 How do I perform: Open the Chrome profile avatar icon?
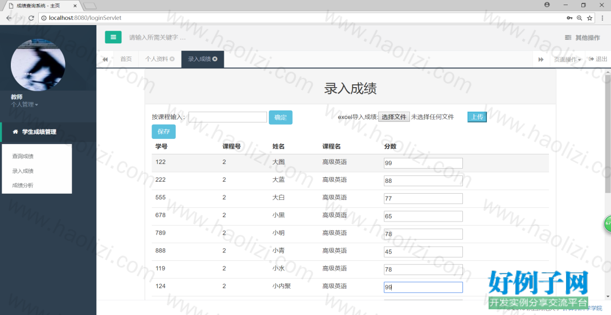click(x=547, y=5)
